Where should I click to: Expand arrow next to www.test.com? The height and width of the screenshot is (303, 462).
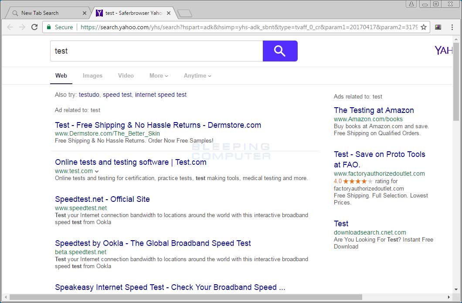coord(97,171)
